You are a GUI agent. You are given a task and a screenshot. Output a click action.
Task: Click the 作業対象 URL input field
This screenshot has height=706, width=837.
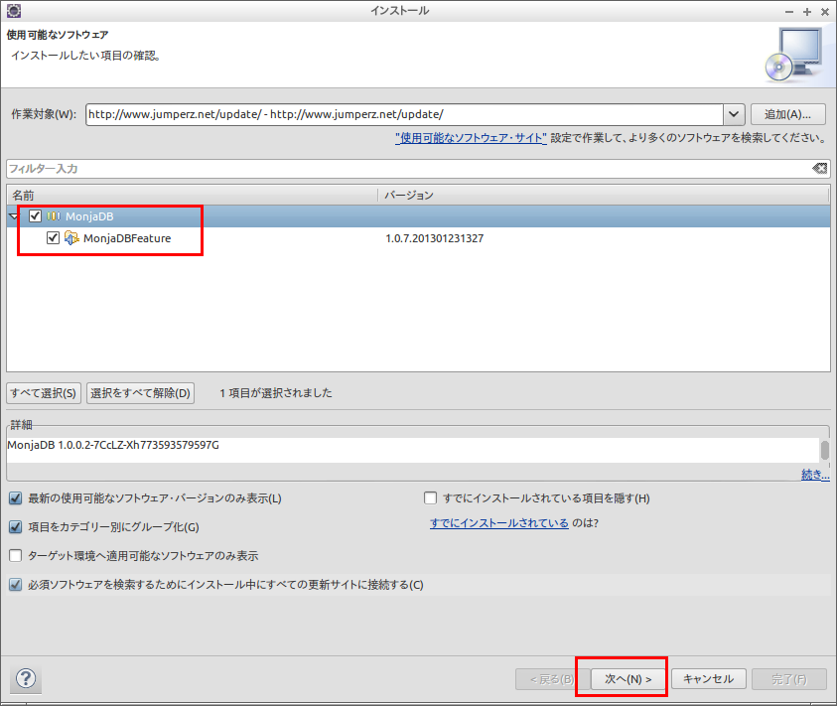click(405, 114)
